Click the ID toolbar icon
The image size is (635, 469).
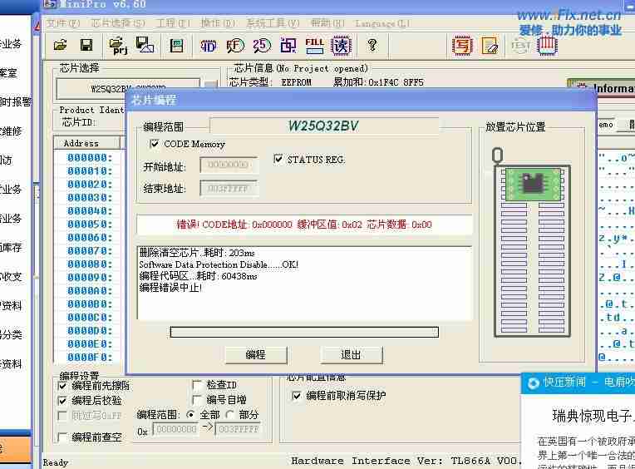[208, 45]
